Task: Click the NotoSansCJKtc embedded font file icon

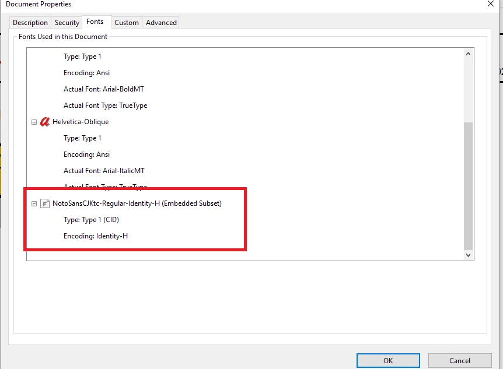Action: (44, 203)
